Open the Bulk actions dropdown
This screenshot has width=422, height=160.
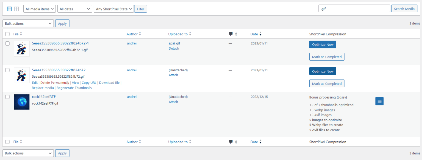(28, 23)
